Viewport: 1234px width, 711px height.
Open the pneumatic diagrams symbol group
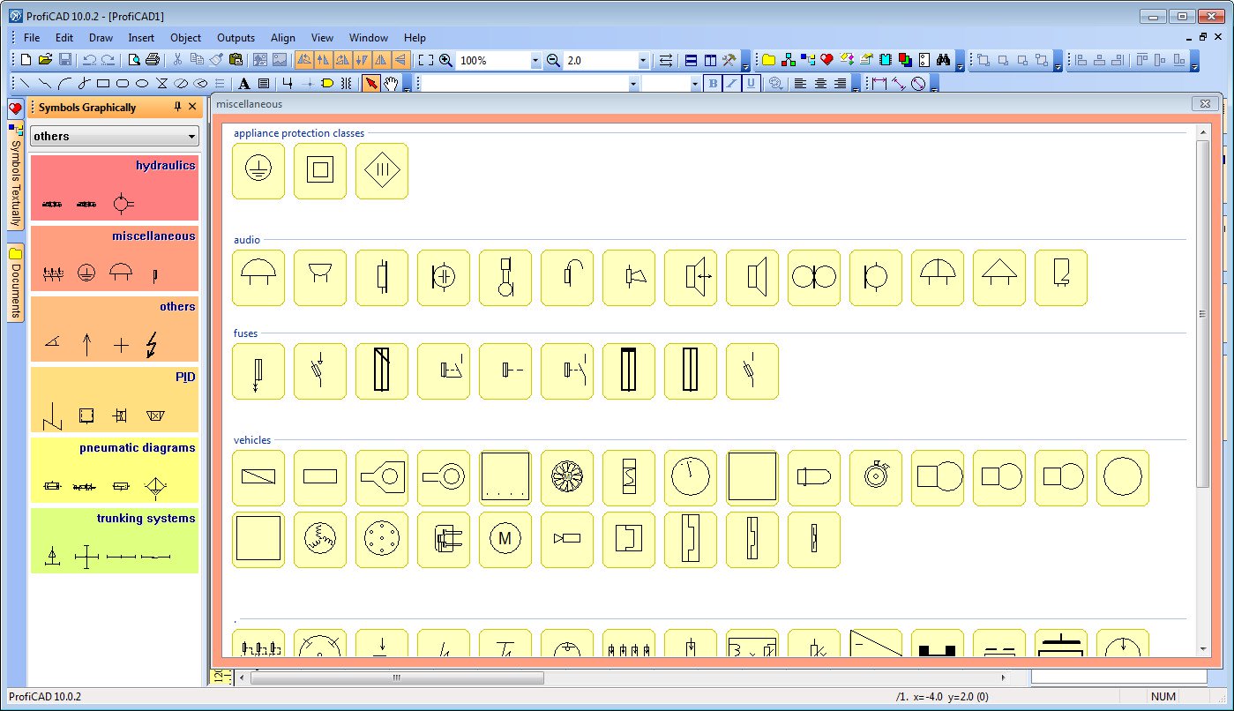click(115, 470)
